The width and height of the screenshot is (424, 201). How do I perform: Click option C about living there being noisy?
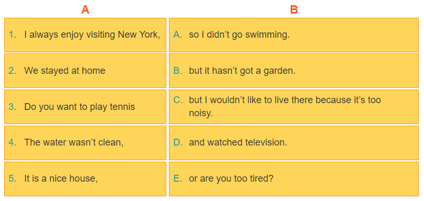[294, 107]
